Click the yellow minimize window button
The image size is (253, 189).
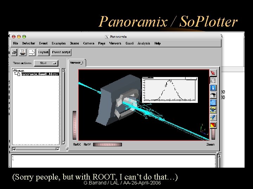coord(19,37)
